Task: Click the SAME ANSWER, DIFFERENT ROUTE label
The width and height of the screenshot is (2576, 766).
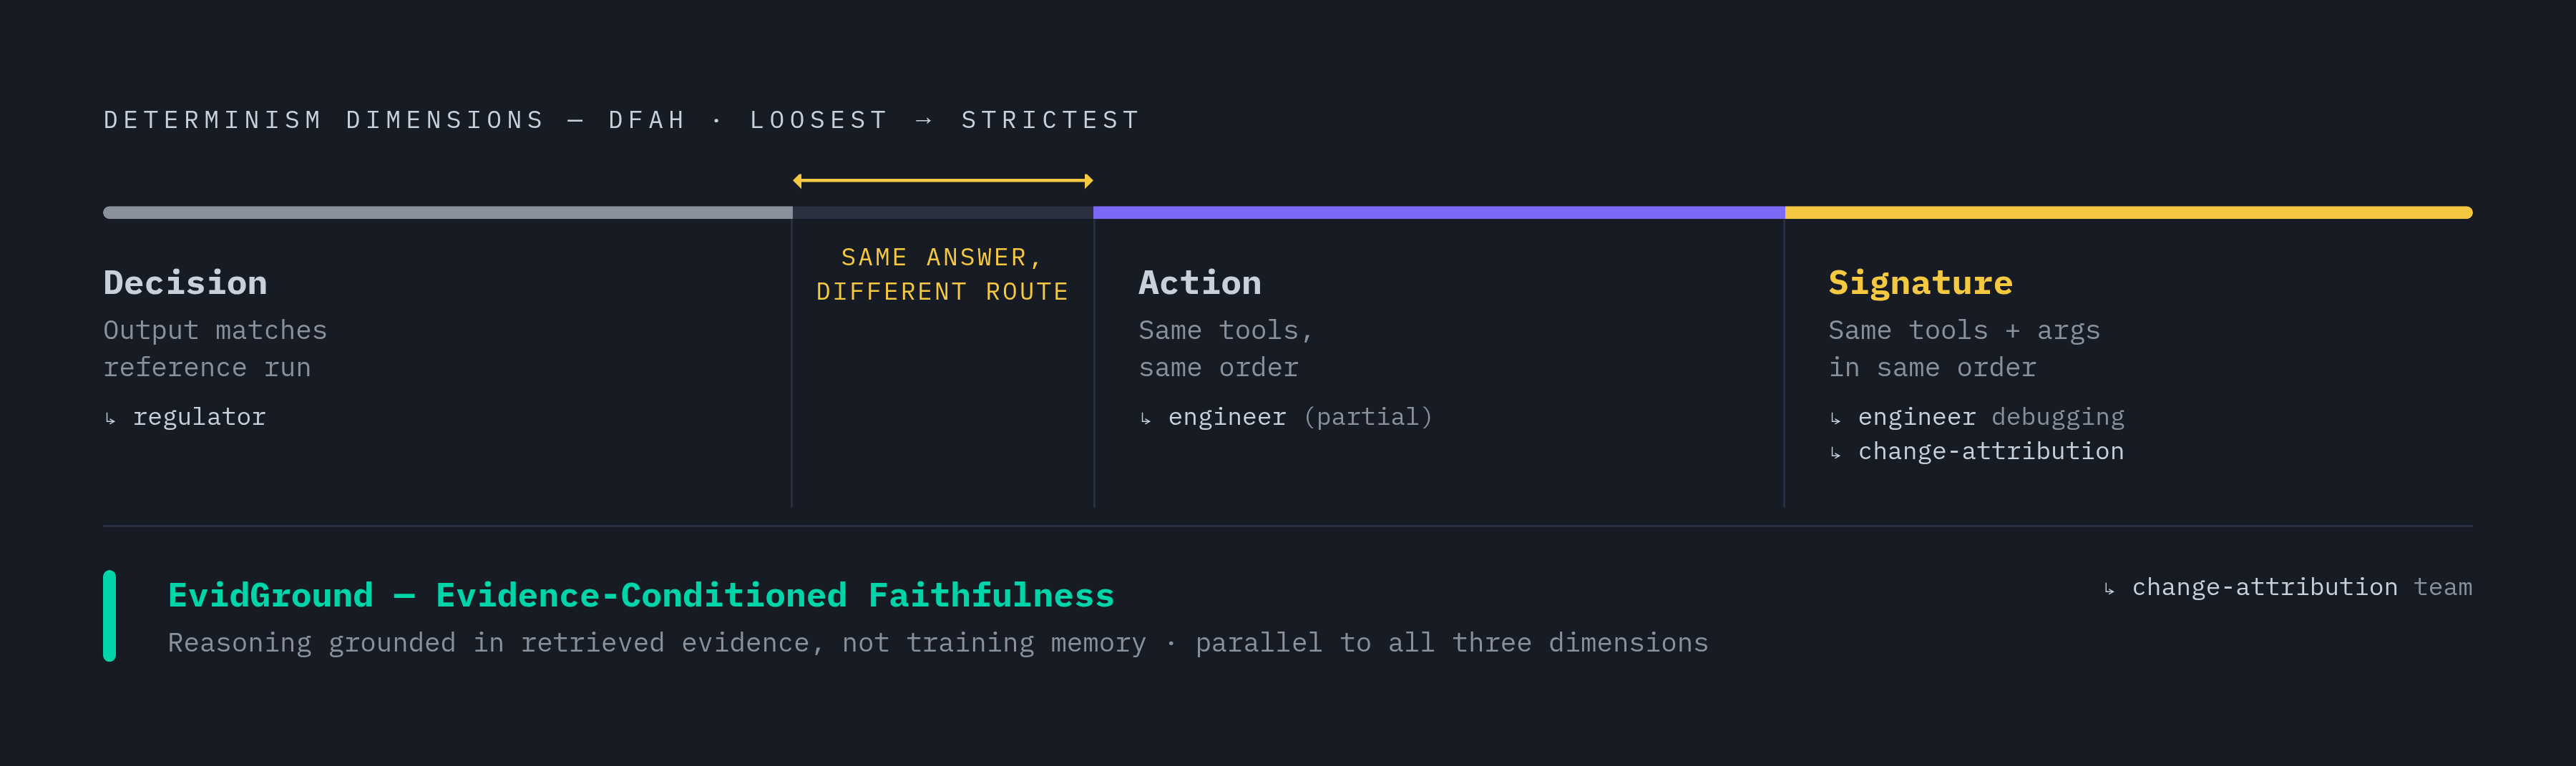Action: 943,275
